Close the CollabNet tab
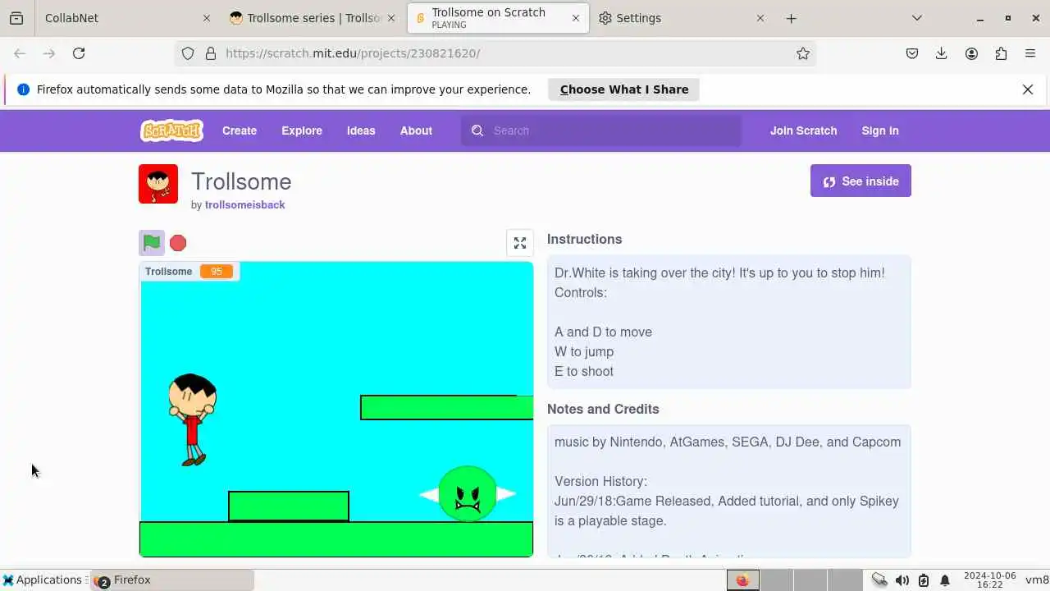Image resolution: width=1050 pixels, height=591 pixels. 207,18
